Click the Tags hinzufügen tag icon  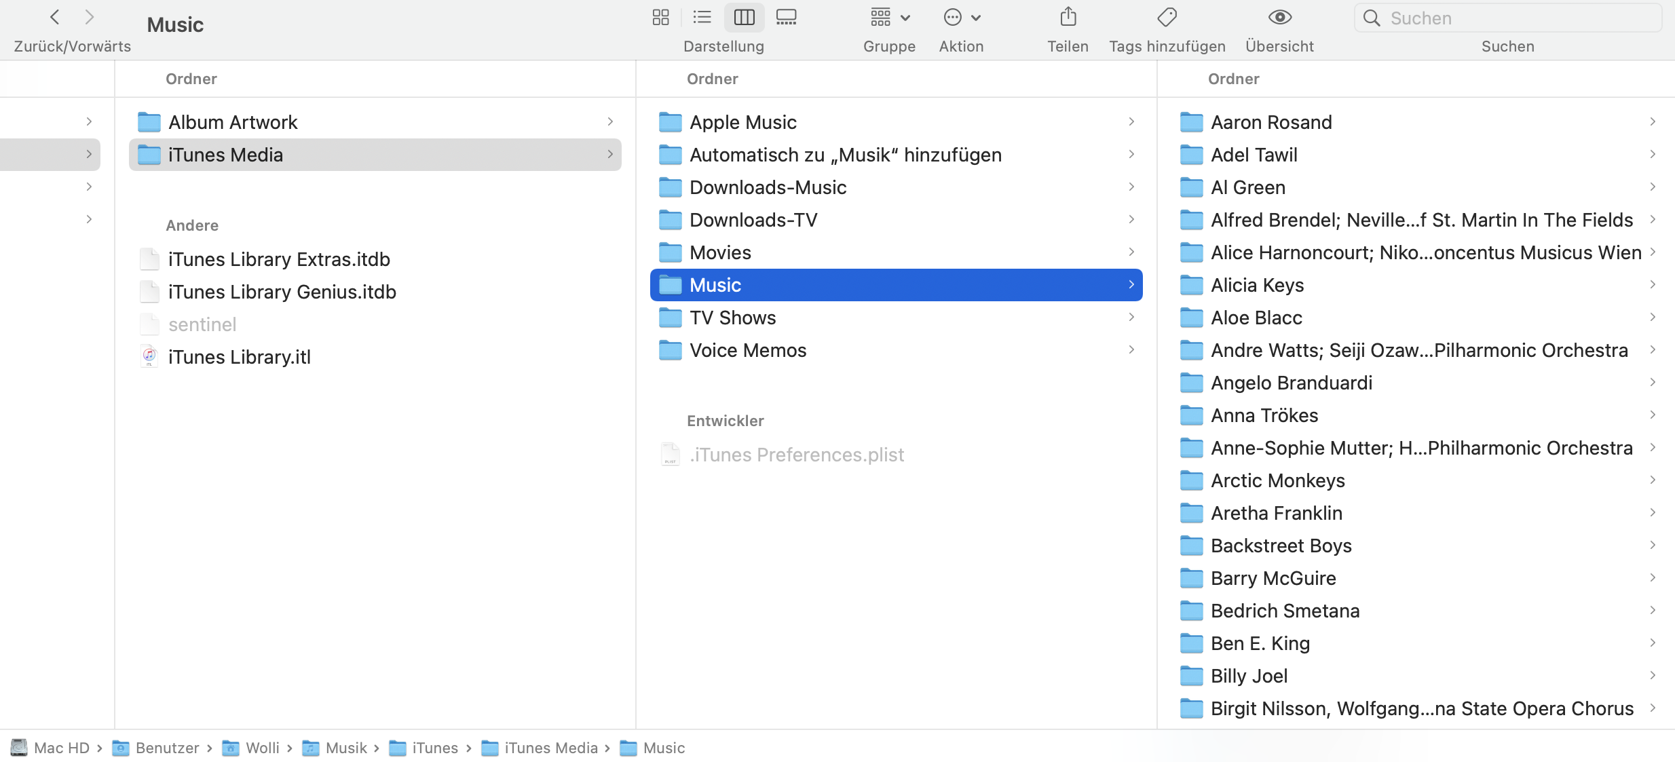tap(1167, 17)
